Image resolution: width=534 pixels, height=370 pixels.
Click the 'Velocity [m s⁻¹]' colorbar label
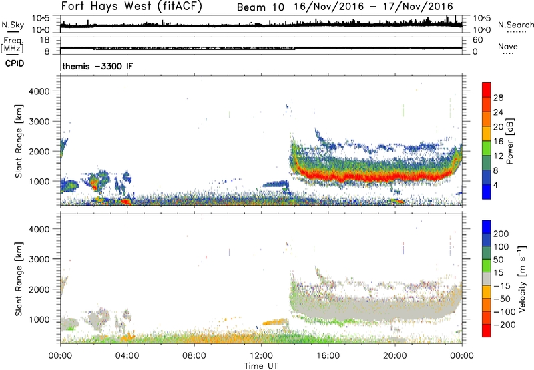[x=522, y=279]
